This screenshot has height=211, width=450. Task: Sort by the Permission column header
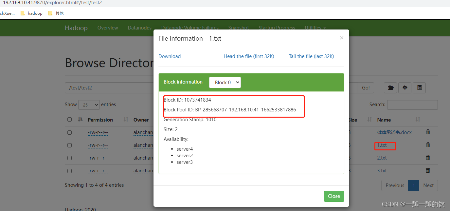click(100, 120)
